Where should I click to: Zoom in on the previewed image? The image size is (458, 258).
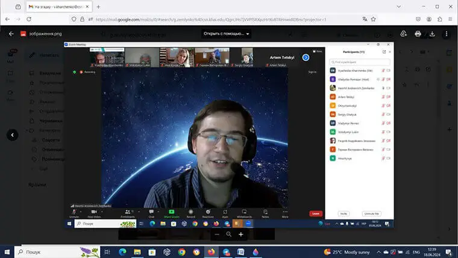(x=241, y=234)
